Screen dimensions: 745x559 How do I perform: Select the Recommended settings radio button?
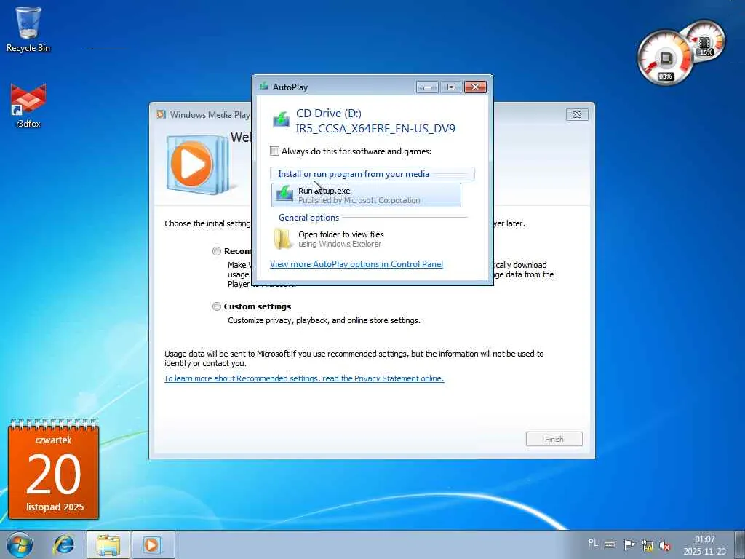click(217, 251)
